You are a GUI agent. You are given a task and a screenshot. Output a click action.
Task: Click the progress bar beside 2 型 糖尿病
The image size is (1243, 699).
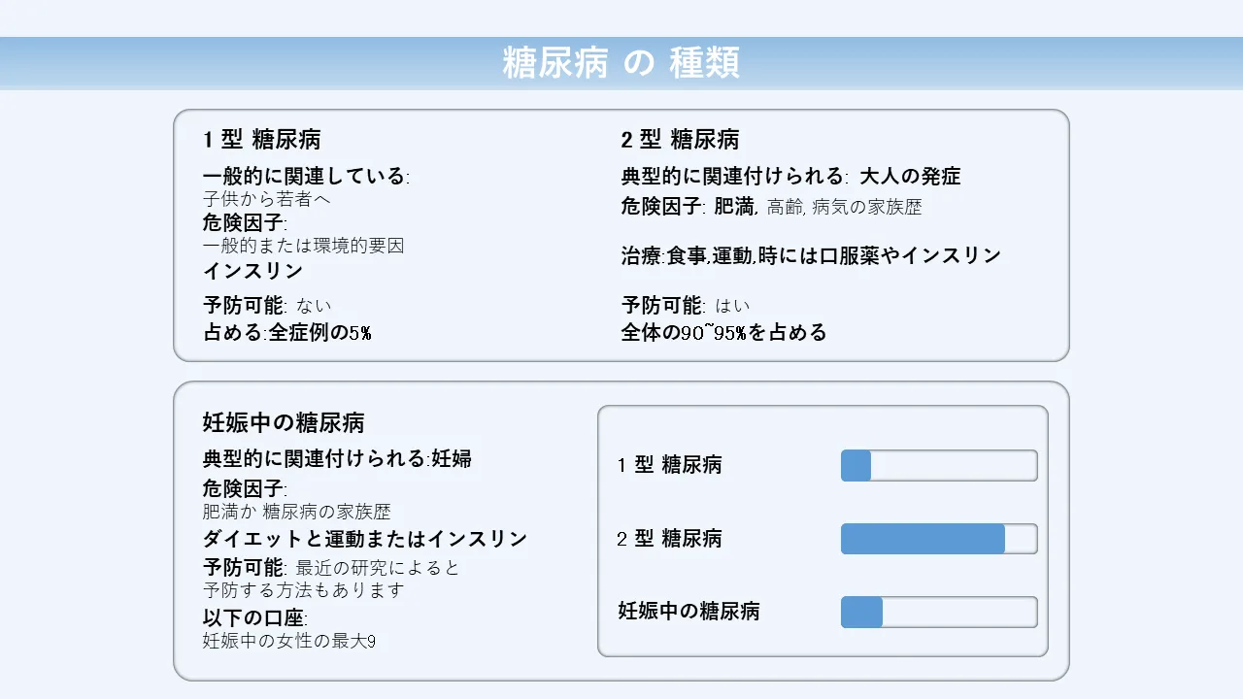click(938, 539)
